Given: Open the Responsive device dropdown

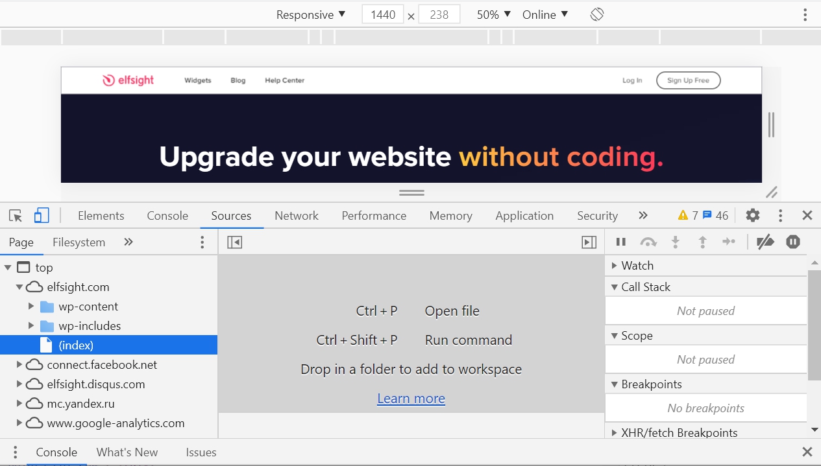Looking at the screenshot, I should (x=310, y=14).
